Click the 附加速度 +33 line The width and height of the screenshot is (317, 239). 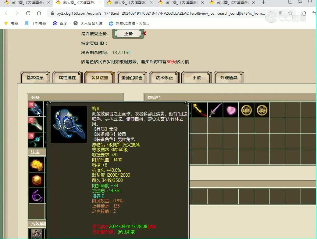point(105,186)
